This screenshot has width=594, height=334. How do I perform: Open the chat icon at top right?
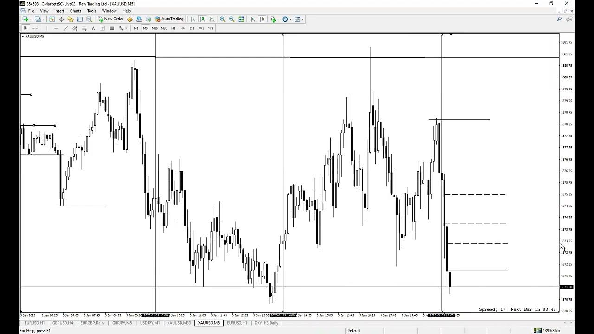click(569, 19)
